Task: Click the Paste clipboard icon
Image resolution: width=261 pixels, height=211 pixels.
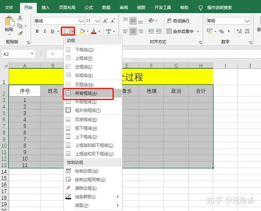Action: pos(9,21)
